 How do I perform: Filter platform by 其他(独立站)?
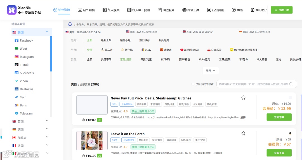click(x=189, y=50)
